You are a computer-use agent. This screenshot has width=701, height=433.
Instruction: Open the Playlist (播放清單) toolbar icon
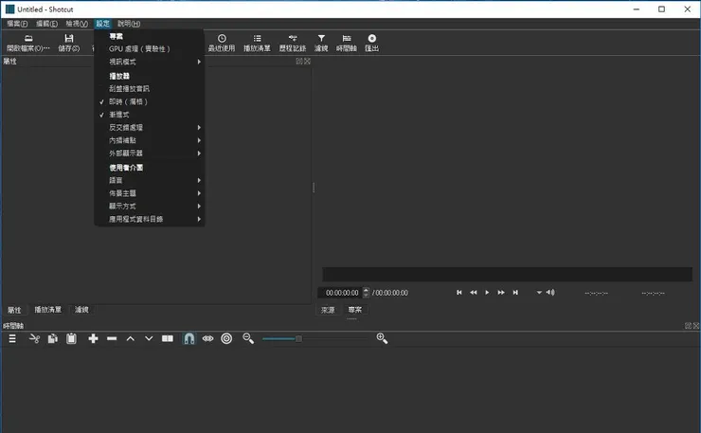coord(257,43)
